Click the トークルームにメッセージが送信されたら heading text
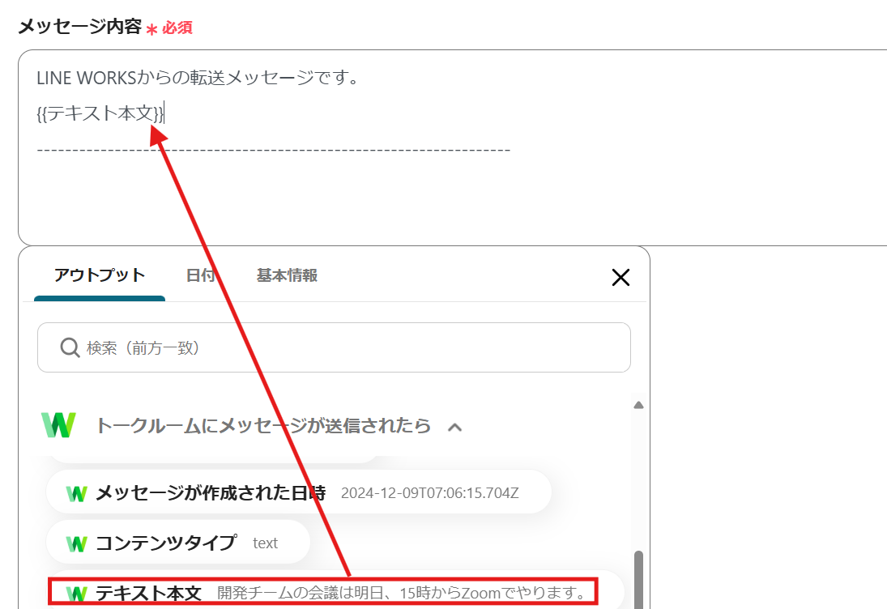887x609 pixels. (263, 425)
